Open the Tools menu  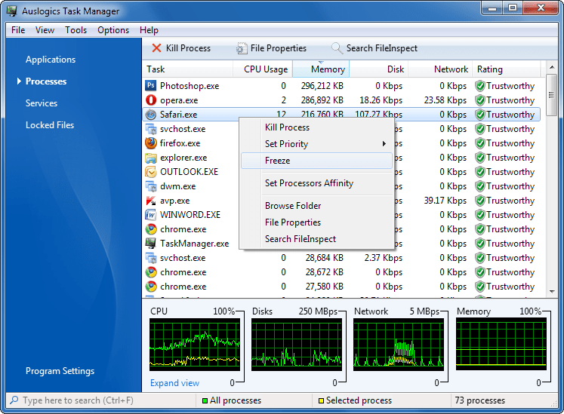pyautogui.click(x=76, y=30)
